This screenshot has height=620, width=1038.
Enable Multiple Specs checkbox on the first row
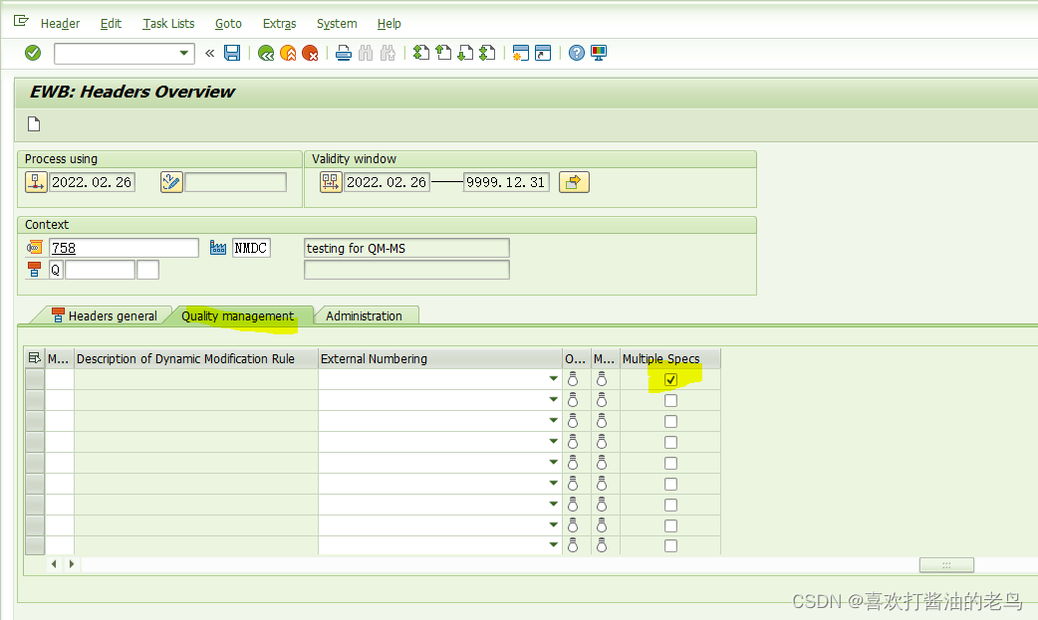click(670, 379)
